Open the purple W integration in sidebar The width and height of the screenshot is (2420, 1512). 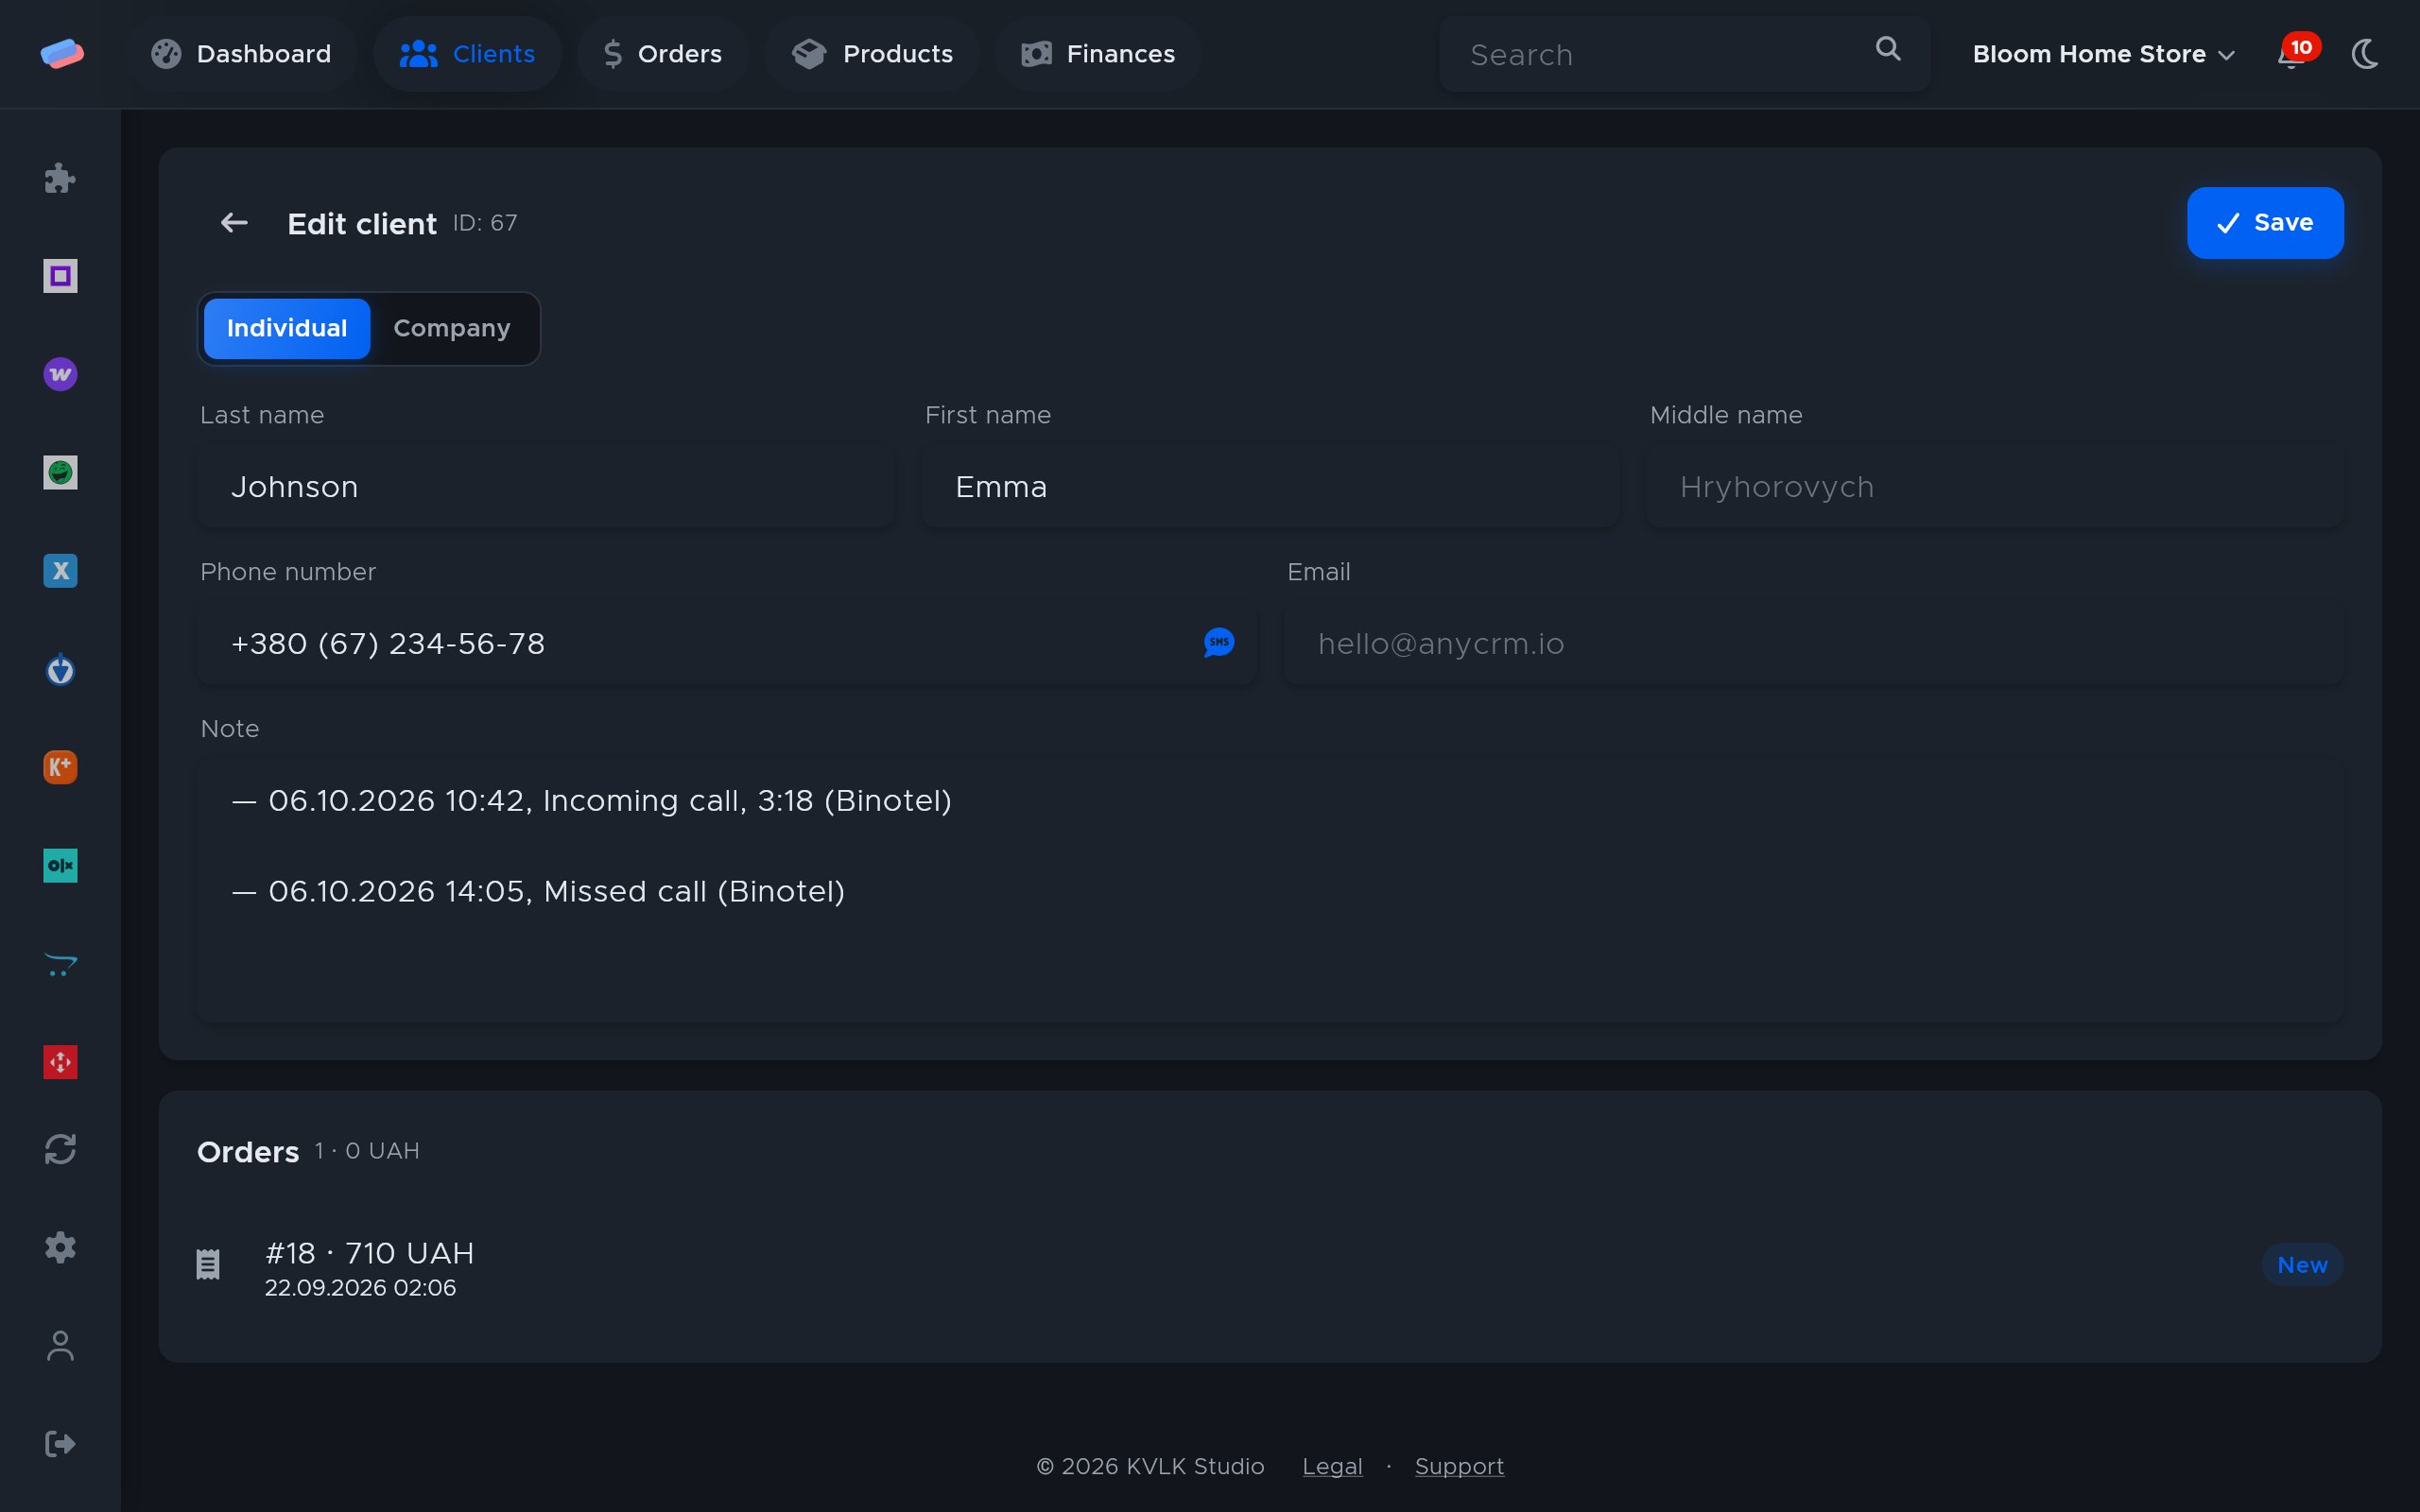tap(60, 374)
